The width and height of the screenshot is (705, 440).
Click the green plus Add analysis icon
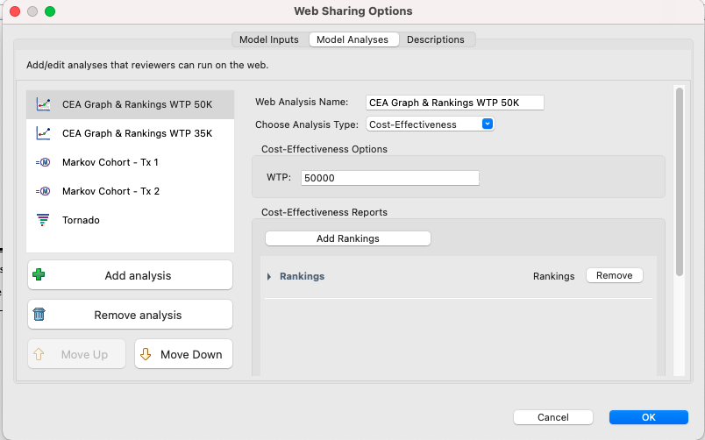[x=39, y=274]
